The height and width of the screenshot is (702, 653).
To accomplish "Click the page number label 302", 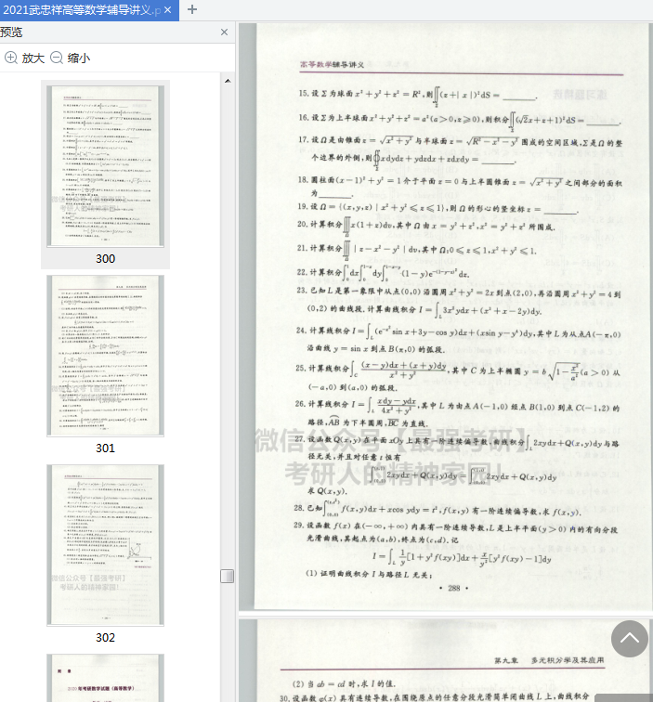I will [105, 638].
